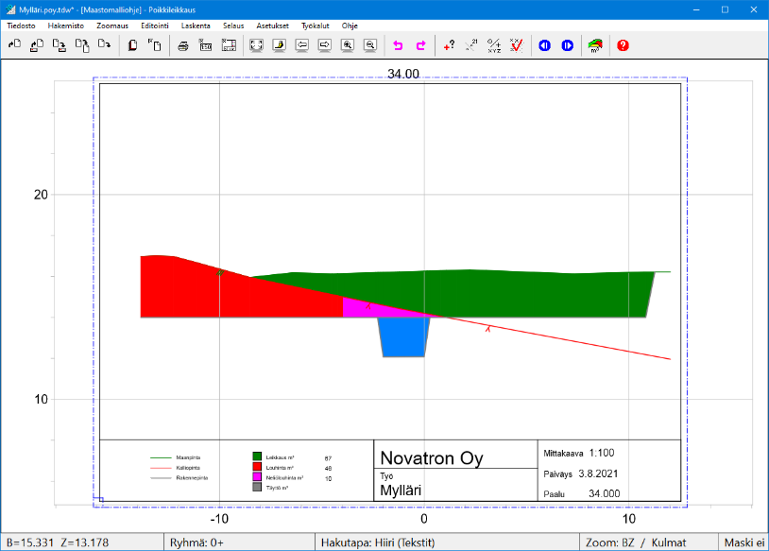Image resolution: width=769 pixels, height=551 pixels.
Task: Click the red question mark help icon
Action: tap(623, 45)
